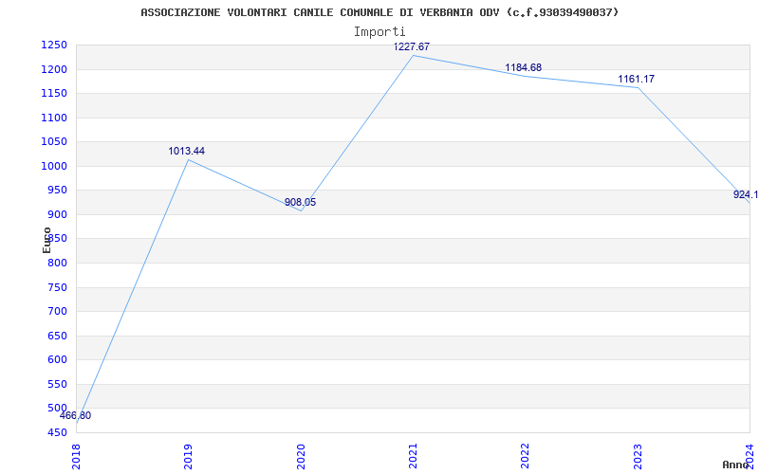The image size is (759, 474).
Task: Click the 650 y-axis tick label
Action: pos(57,336)
